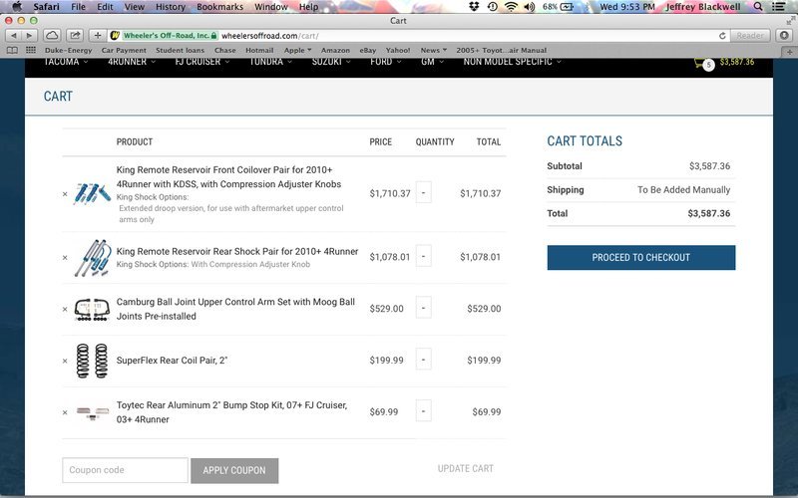This screenshot has height=498, width=798.
Task: Go forward with Safari forward arrow
Action: [x=30, y=36]
